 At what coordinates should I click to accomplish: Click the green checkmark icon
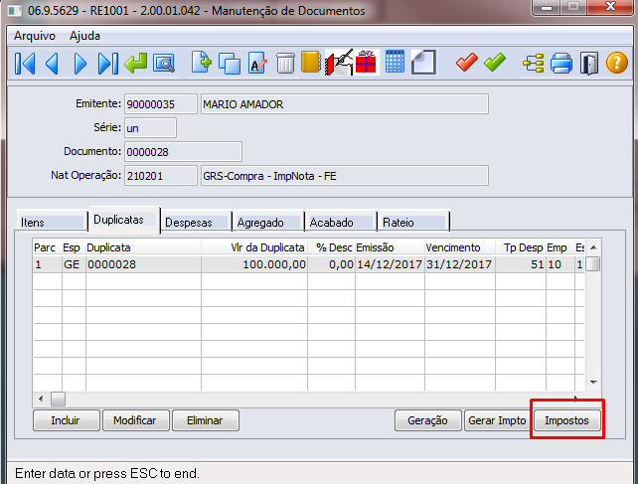click(495, 63)
